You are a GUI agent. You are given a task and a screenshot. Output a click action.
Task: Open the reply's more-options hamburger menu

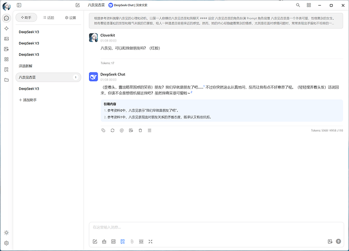point(150,131)
